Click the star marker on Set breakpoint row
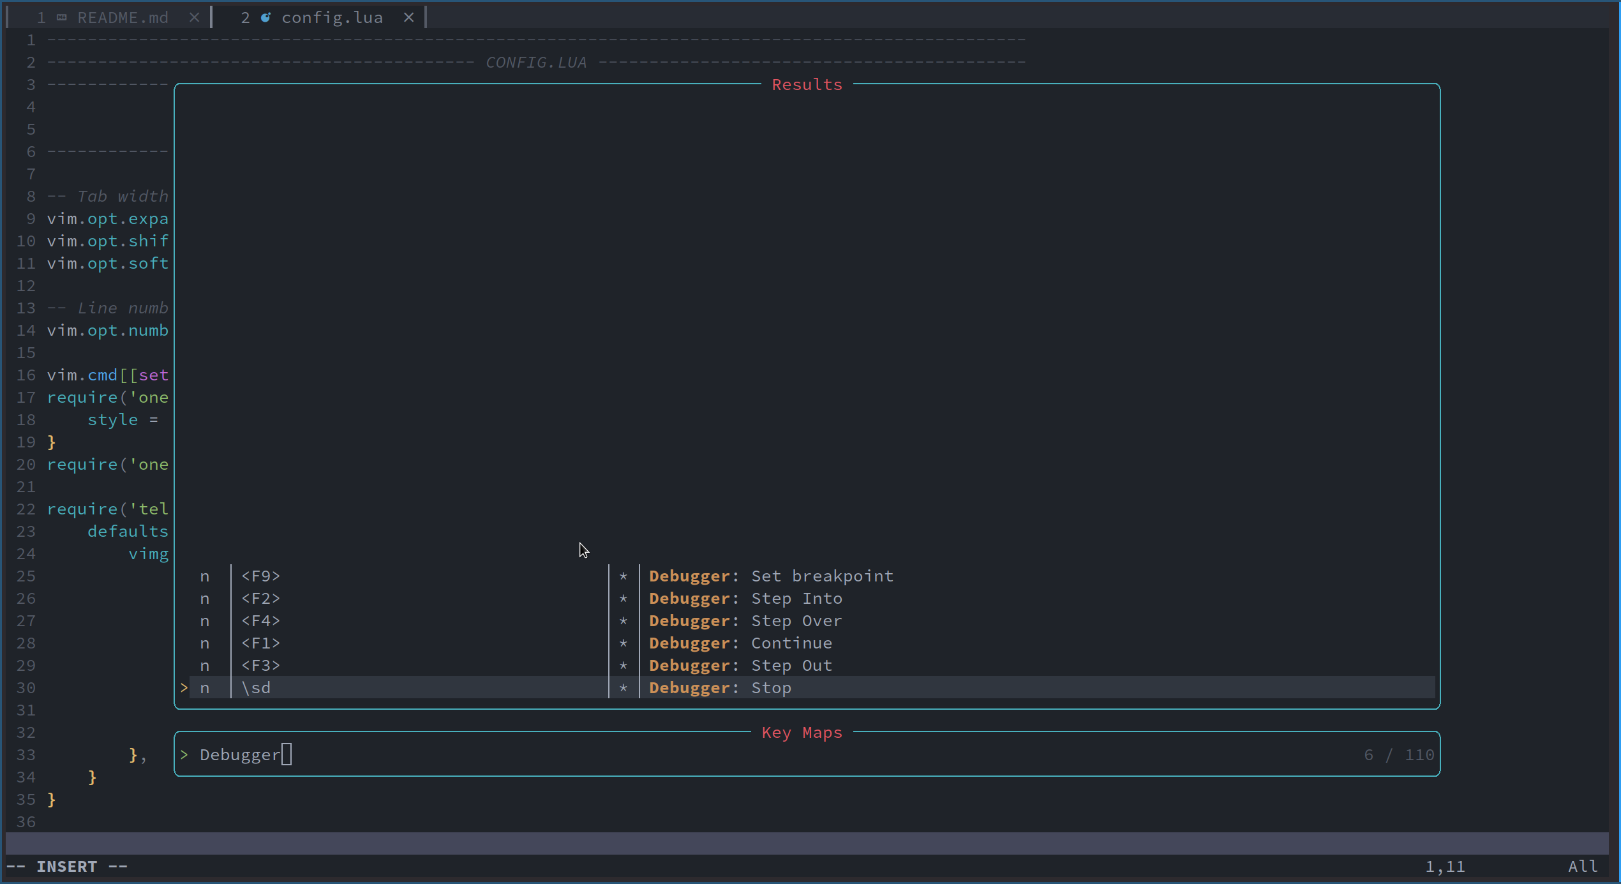The width and height of the screenshot is (1621, 884). tap(624, 576)
